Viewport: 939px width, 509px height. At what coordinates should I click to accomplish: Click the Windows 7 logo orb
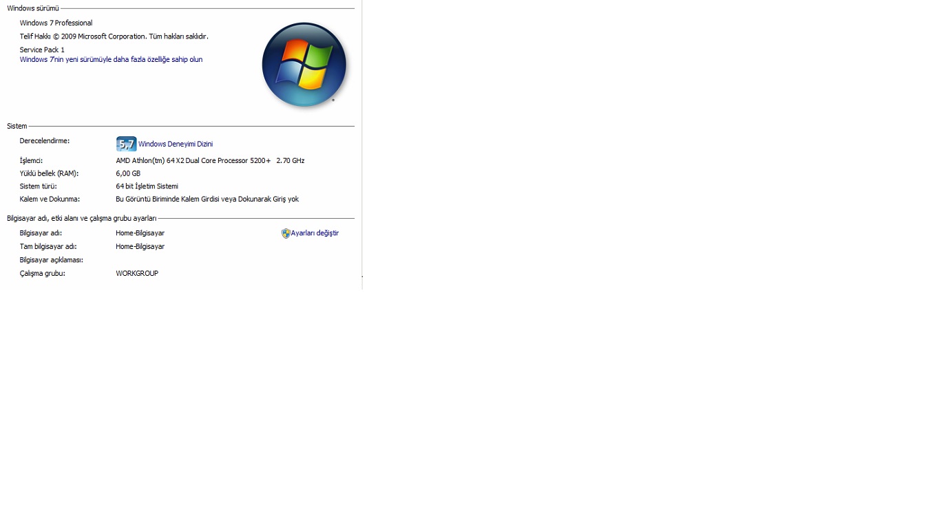305,65
